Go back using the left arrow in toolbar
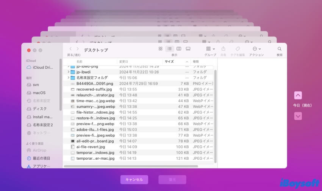322x191 pixels. 70,49
